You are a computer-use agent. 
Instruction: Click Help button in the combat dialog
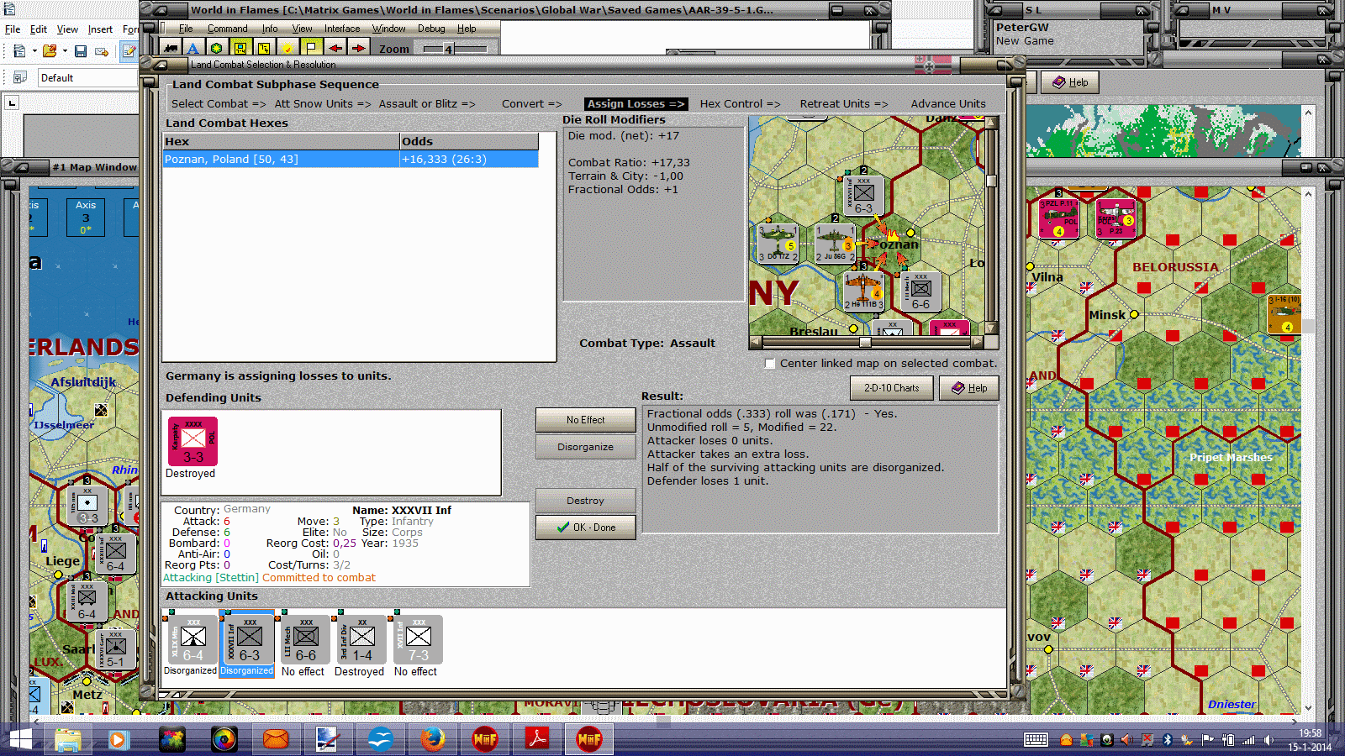969,388
